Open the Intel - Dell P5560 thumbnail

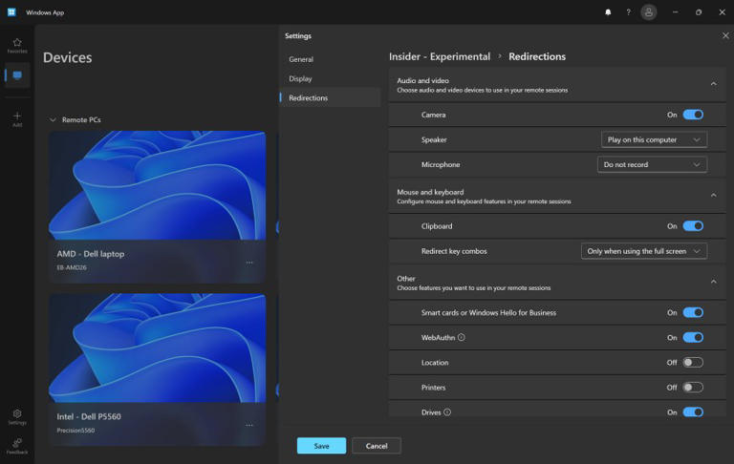pos(158,348)
